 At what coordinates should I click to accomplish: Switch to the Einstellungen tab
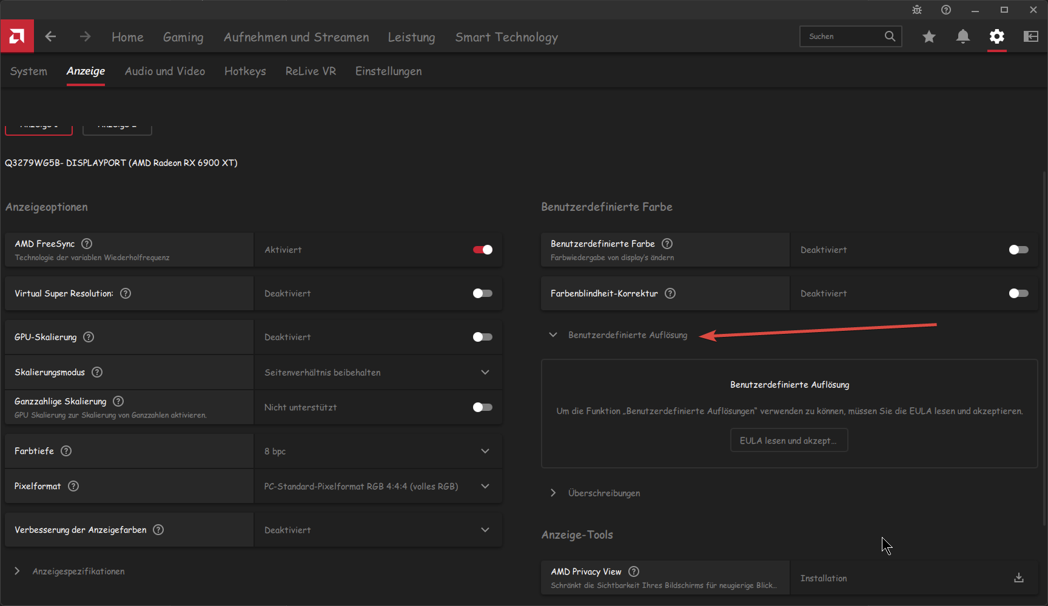[x=388, y=71]
